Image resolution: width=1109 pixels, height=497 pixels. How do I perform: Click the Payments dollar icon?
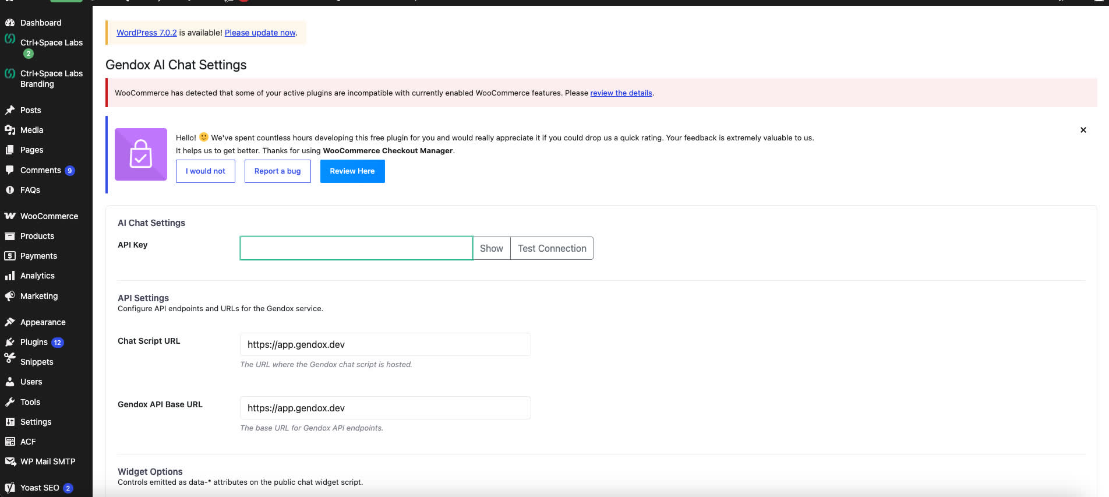[x=10, y=256]
